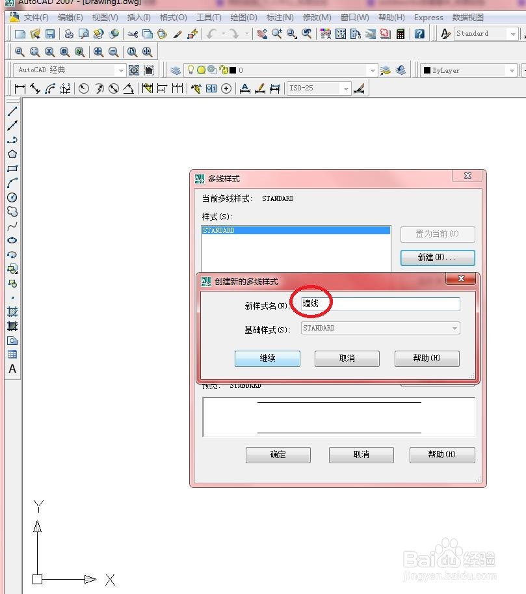The height and width of the screenshot is (594, 526).
Task: Open the Redo history dropdown arrow
Action: coord(246,34)
